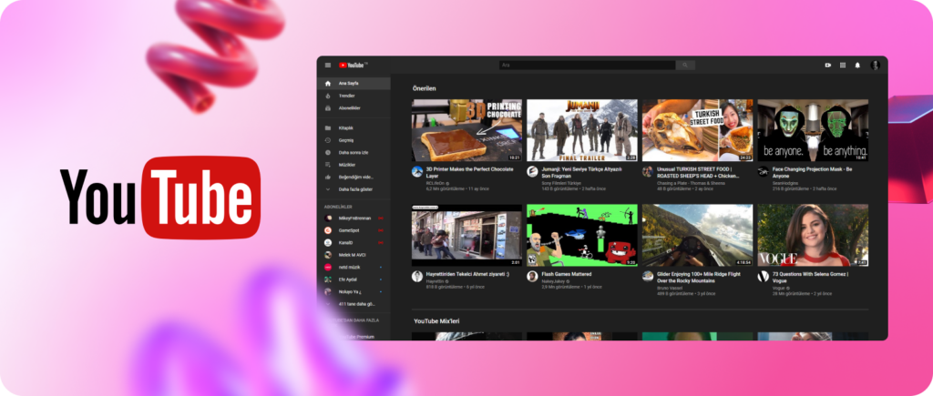Open Daha sonra izle list
The height and width of the screenshot is (396, 933).
pos(354,153)
